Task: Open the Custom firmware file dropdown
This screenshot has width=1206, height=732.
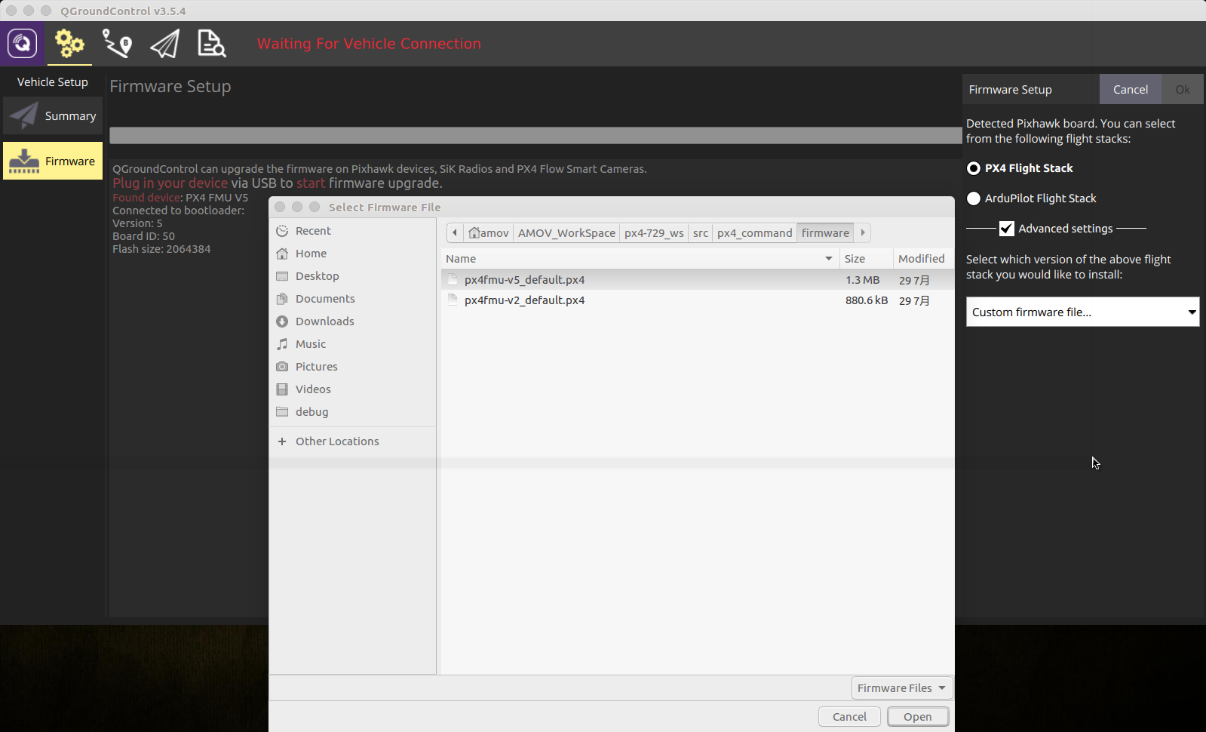Action: (1082, 312)
